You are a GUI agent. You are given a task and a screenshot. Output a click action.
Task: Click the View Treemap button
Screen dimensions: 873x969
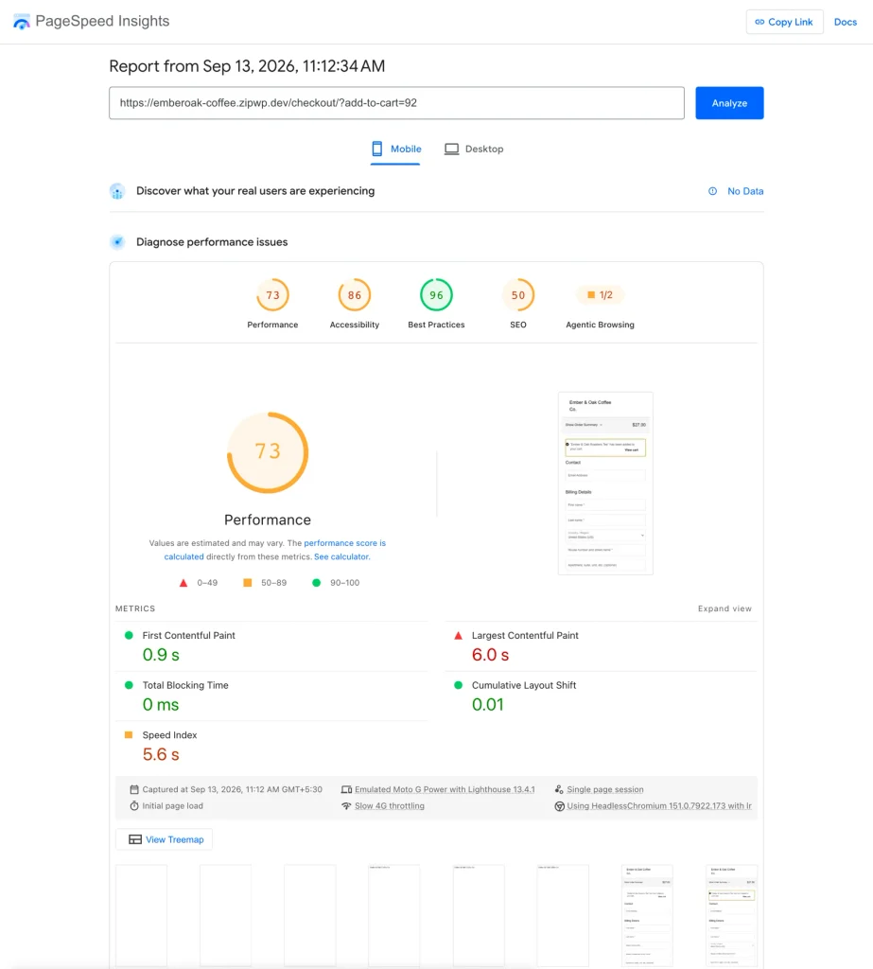click(x=165, y=839)
